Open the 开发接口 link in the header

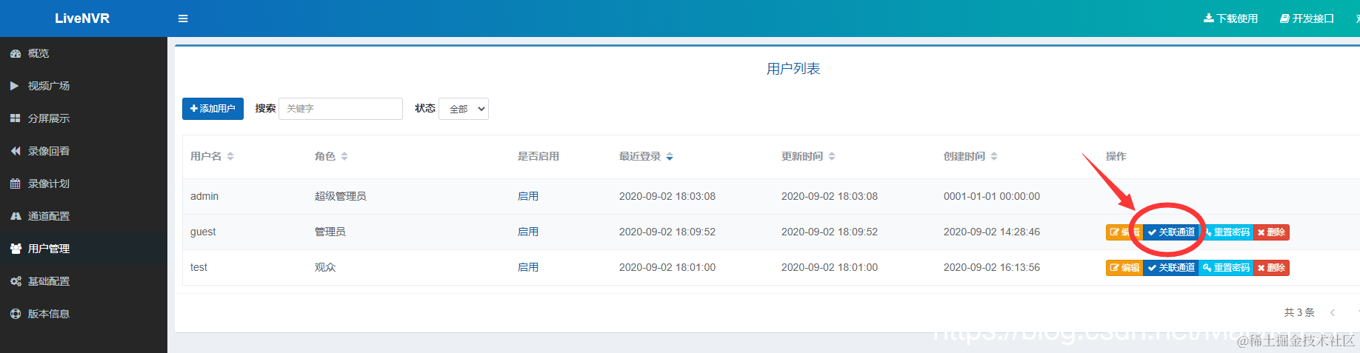click(1307, 19)
